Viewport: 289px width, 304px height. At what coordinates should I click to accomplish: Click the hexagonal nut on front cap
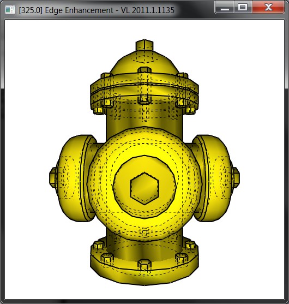[x=144, y=188]
